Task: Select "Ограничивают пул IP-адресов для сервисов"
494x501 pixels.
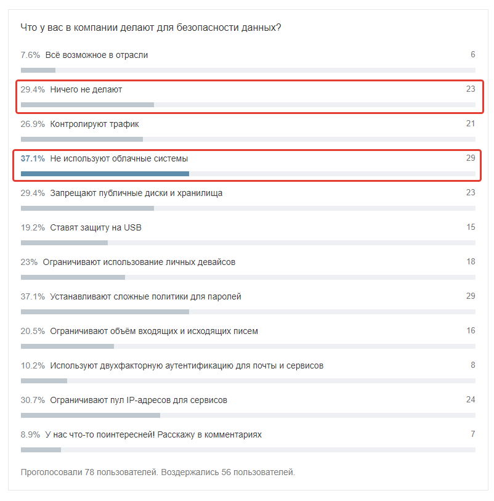Action: click(x=129, y=399)
